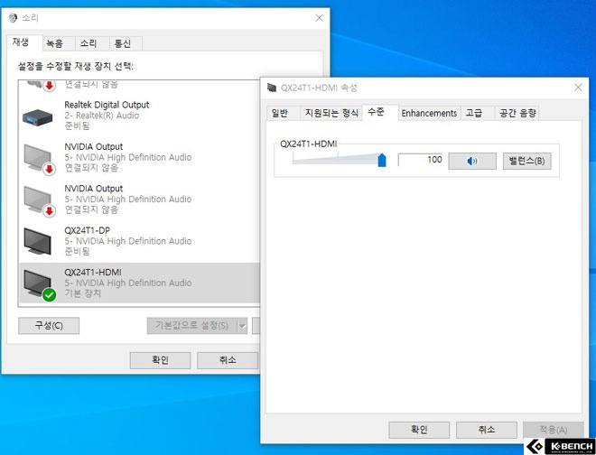The height and width of the screenshot is (455, 596).
Task: Close the QX24T1-HDMI properties window
Action: pyautogui.click(x=578, y=88)
